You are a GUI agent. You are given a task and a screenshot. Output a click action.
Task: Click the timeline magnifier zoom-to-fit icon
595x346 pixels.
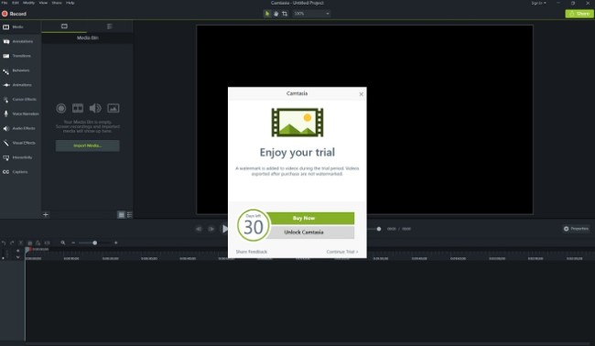click(63, 243)
